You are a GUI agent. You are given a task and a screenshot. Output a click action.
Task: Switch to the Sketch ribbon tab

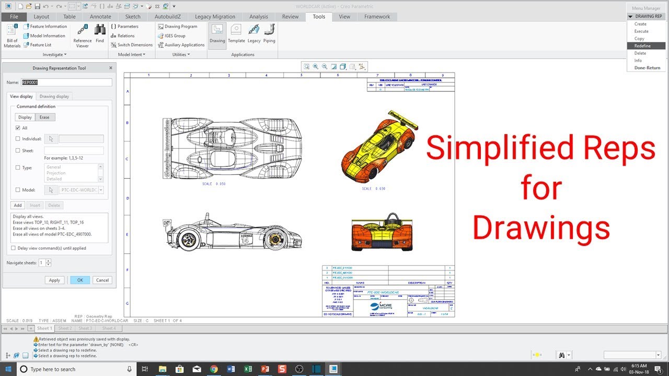pyautogui.click(x=133, y=17)
